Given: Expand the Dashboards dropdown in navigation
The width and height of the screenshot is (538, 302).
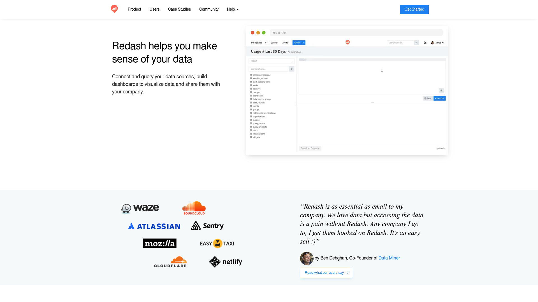Looking at the screenshot, I should click(259, 43).
